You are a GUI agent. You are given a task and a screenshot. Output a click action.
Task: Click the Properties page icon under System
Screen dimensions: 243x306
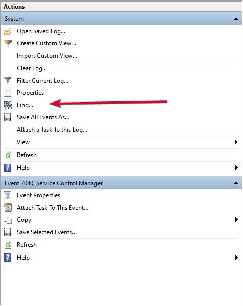[8, 93]
